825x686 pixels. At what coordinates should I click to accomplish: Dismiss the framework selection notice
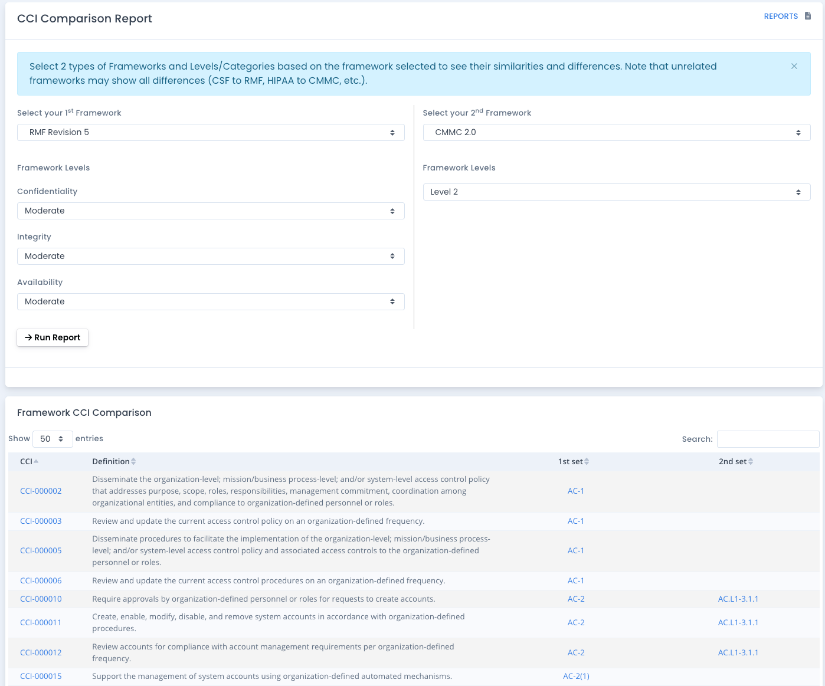point(794,66)
